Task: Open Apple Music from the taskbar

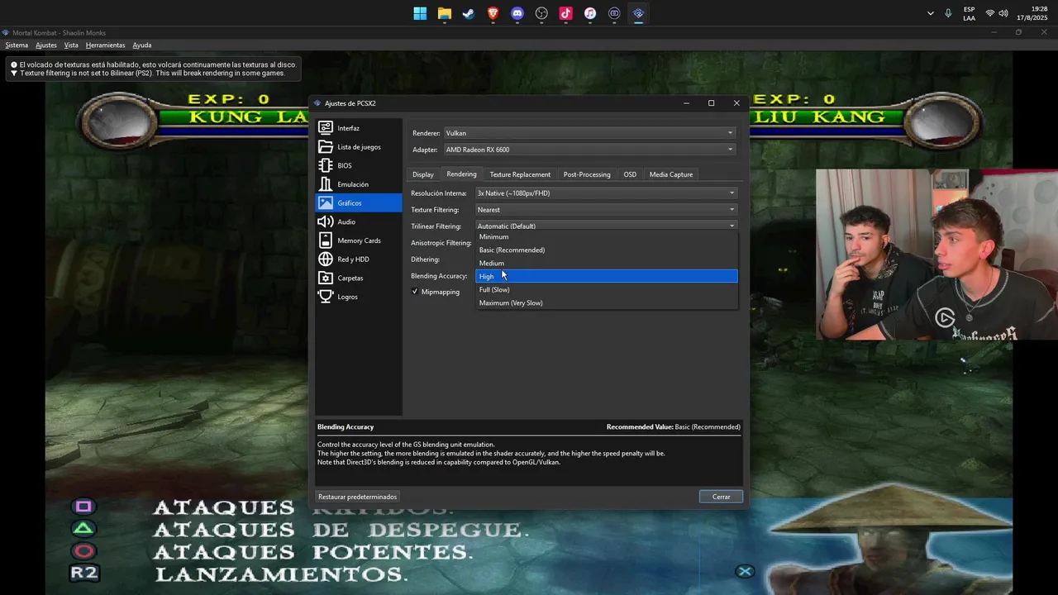Action: pos(590,13)
